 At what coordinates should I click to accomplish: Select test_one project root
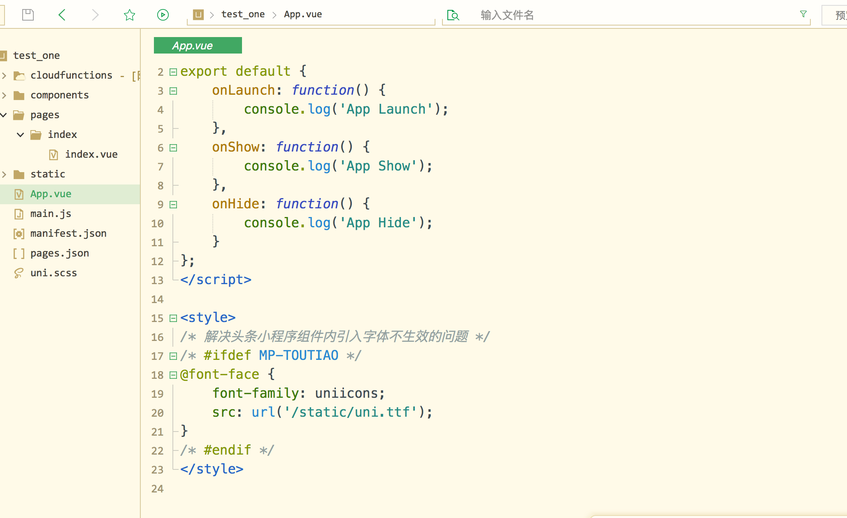(36, 55)
